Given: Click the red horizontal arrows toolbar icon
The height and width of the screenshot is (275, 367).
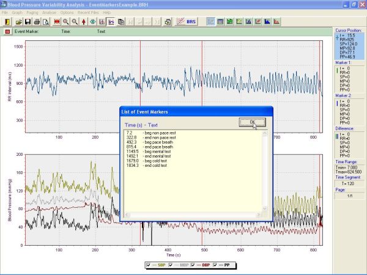Looking at the screenshot, I should tap(56, 21).
